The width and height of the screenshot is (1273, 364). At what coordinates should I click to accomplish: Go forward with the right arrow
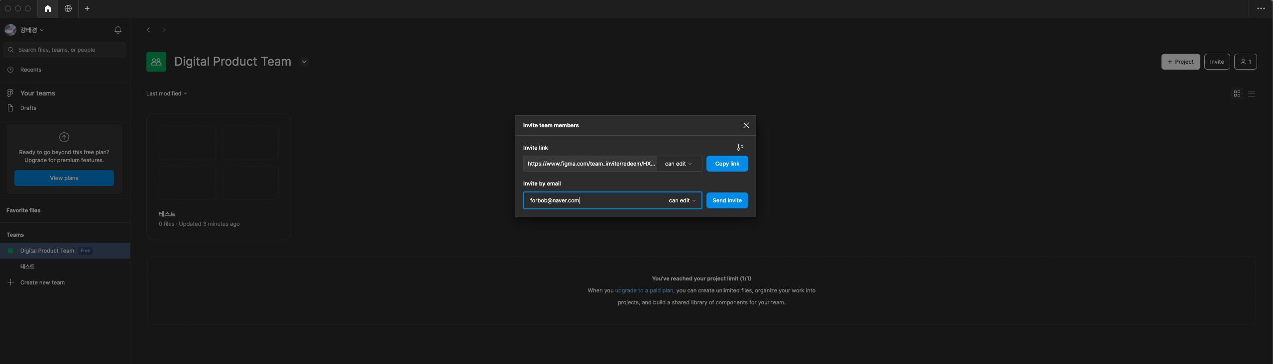coord(164,30)
